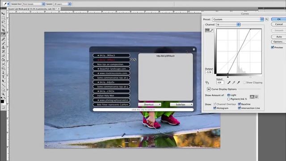Select the Pen tool
Image resolution: width=286 pixels, height=161 pixels.
point(3,72)
